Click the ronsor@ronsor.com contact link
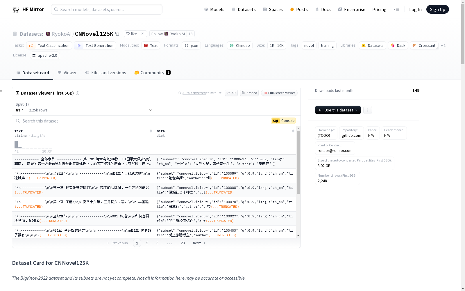The height and width of the screenshot is (291, 465). pyautogui.click(x=335, y=150)
